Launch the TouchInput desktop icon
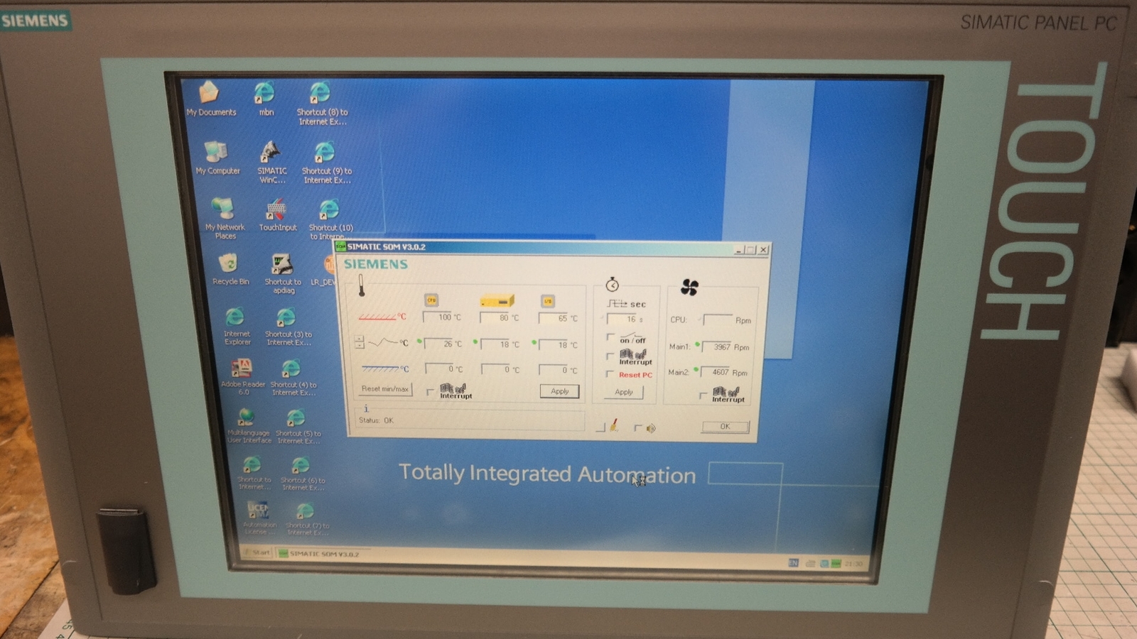Viewport: 1137px width, 639px height. pyautogui.click(x=277, y=216)
